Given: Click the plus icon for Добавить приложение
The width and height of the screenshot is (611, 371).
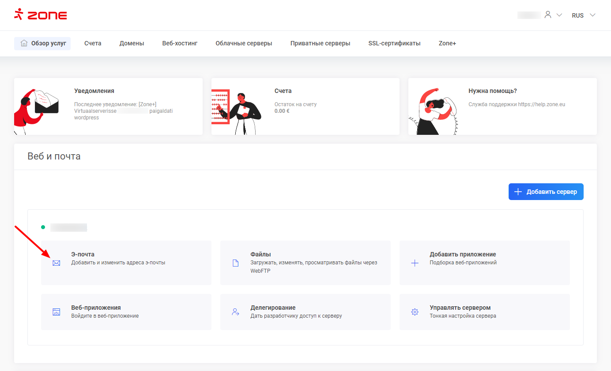Looking at the screenshot, I should pyautogui.click(x=415, y=263).
